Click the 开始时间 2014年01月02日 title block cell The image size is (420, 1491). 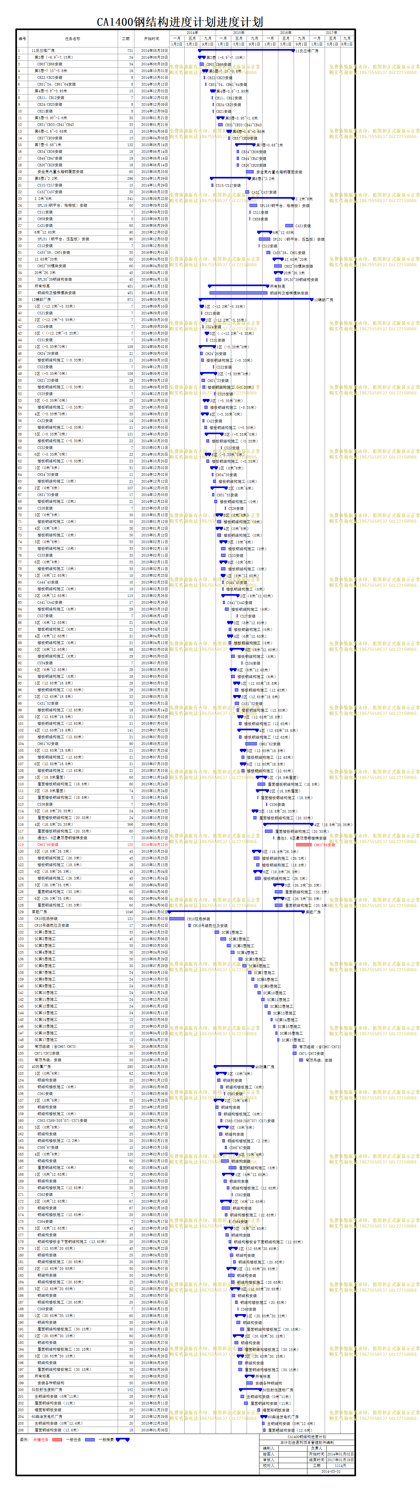click(x=330, y=1454)
